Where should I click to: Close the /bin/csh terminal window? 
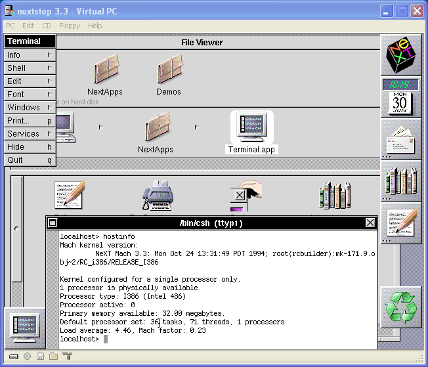click(x=370, y=223)
